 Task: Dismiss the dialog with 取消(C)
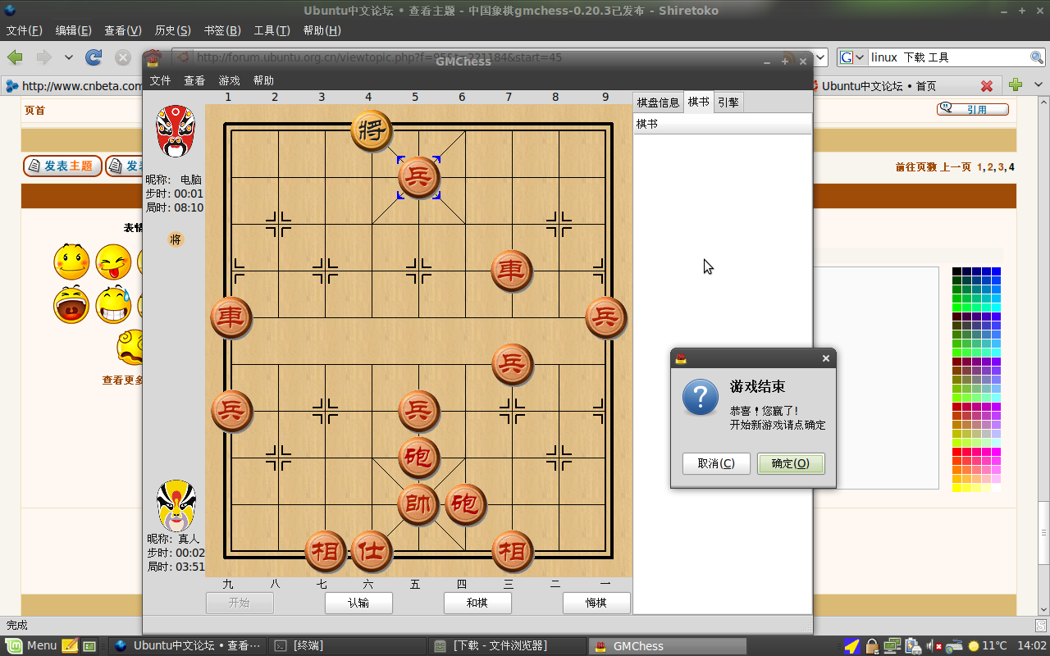pyautogui.click(x=716, y=463)
